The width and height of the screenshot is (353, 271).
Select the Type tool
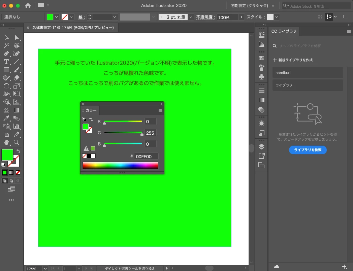tap(6, 62)
